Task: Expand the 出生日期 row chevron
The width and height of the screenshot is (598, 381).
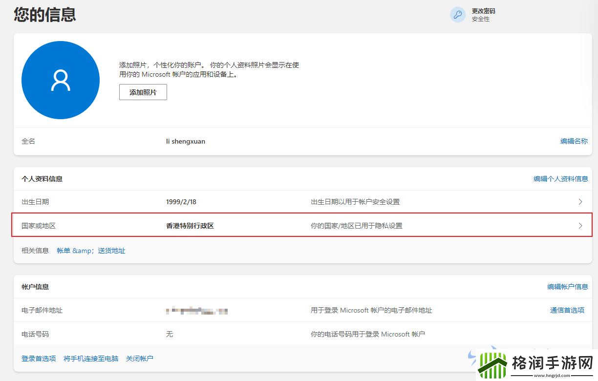Action: click(580, 201)
